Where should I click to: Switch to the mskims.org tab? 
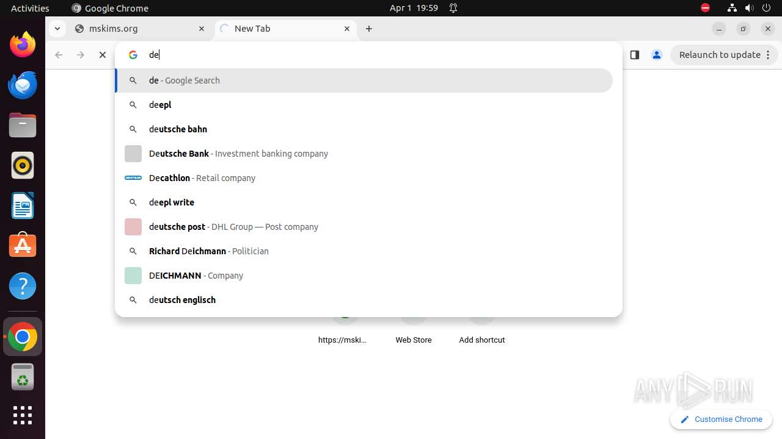click(139, 29)
